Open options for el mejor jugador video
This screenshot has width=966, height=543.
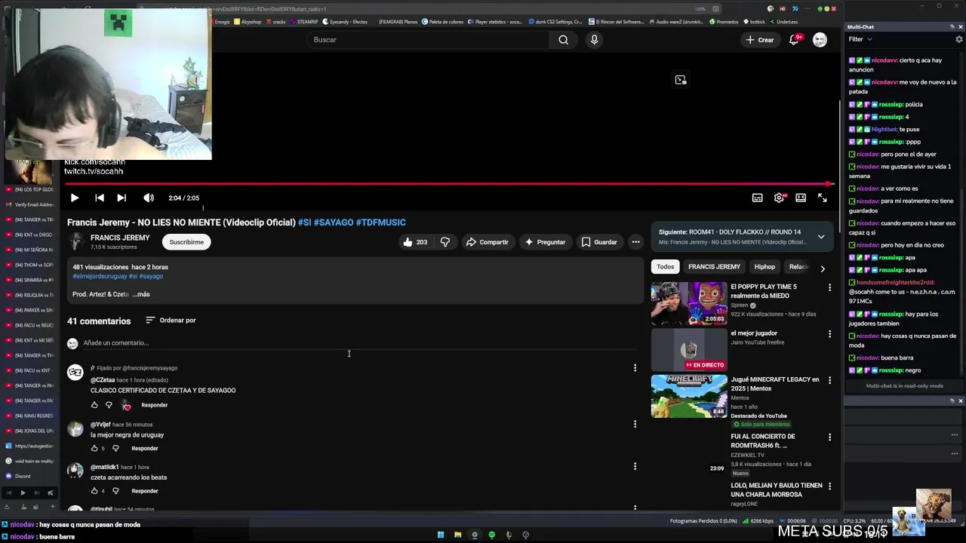click(829, 334)
